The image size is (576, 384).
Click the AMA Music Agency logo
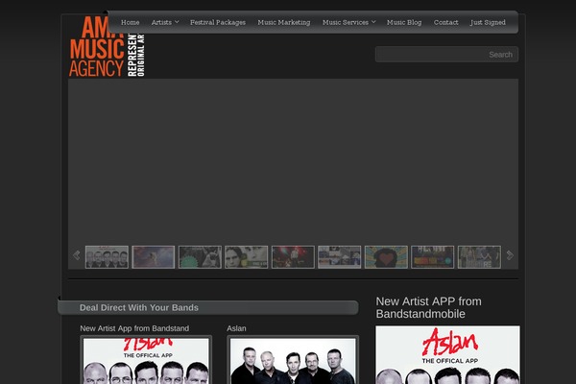tap(107, 46)
